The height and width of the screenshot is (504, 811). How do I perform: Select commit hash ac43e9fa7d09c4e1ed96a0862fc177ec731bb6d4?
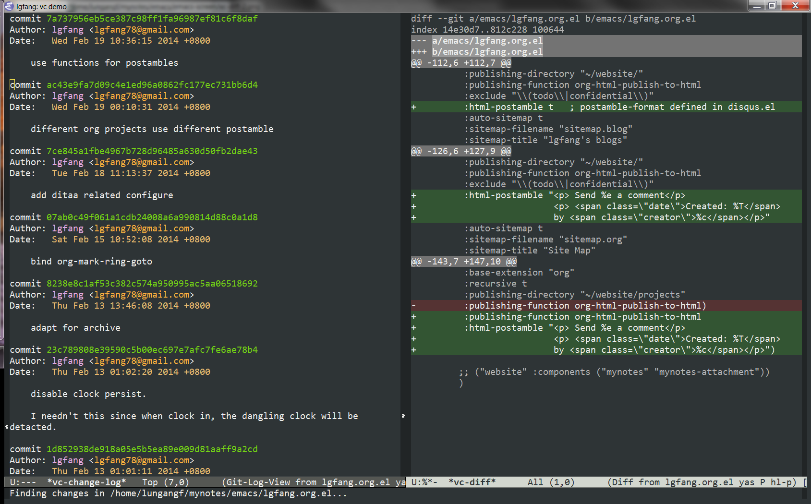coord(152,85)
